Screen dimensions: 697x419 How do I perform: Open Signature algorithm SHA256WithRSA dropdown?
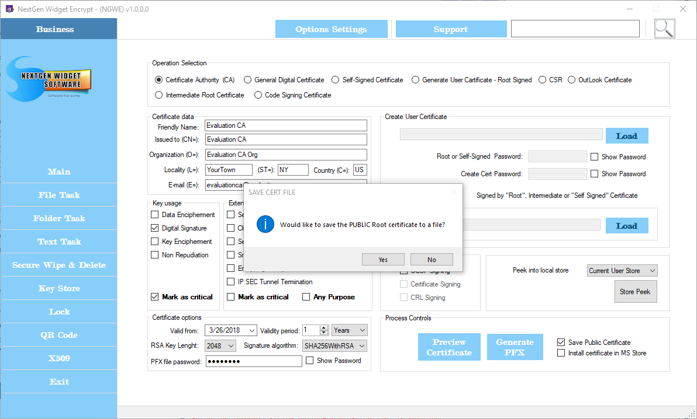coord(334,346)
